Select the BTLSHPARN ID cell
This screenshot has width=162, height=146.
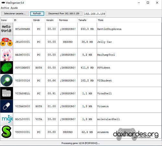tap(23, 29)
